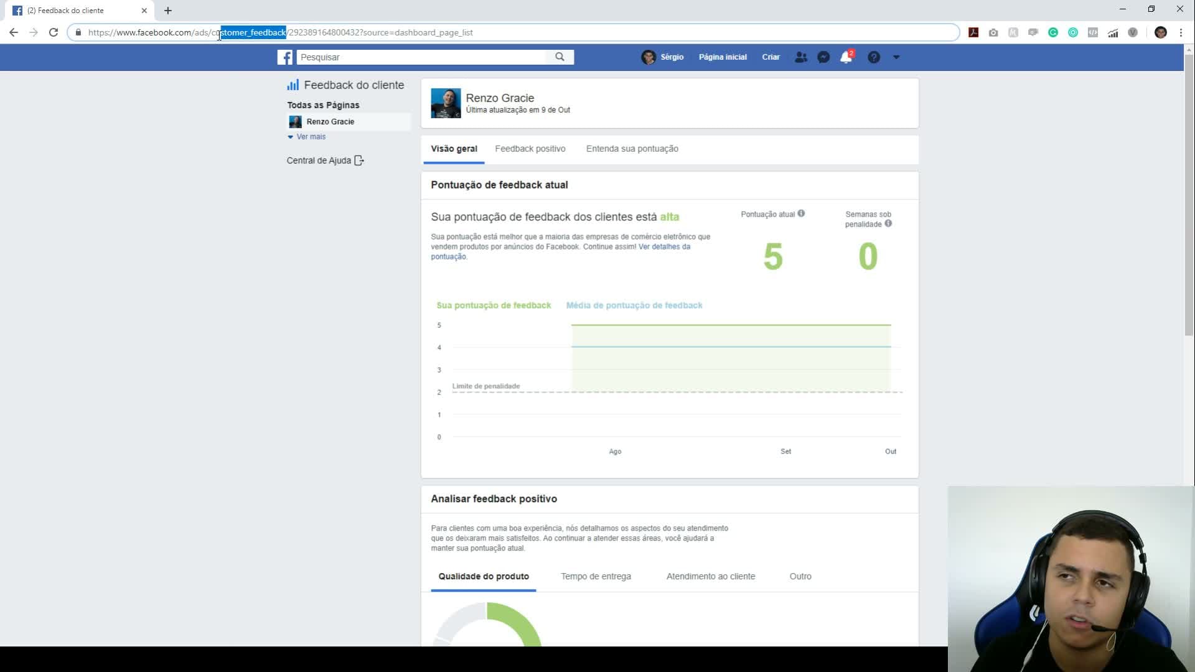Screen dimensions: 1195x672
Task: Select the Atendimento ao cliente tab
Action: tap(711, 577)
